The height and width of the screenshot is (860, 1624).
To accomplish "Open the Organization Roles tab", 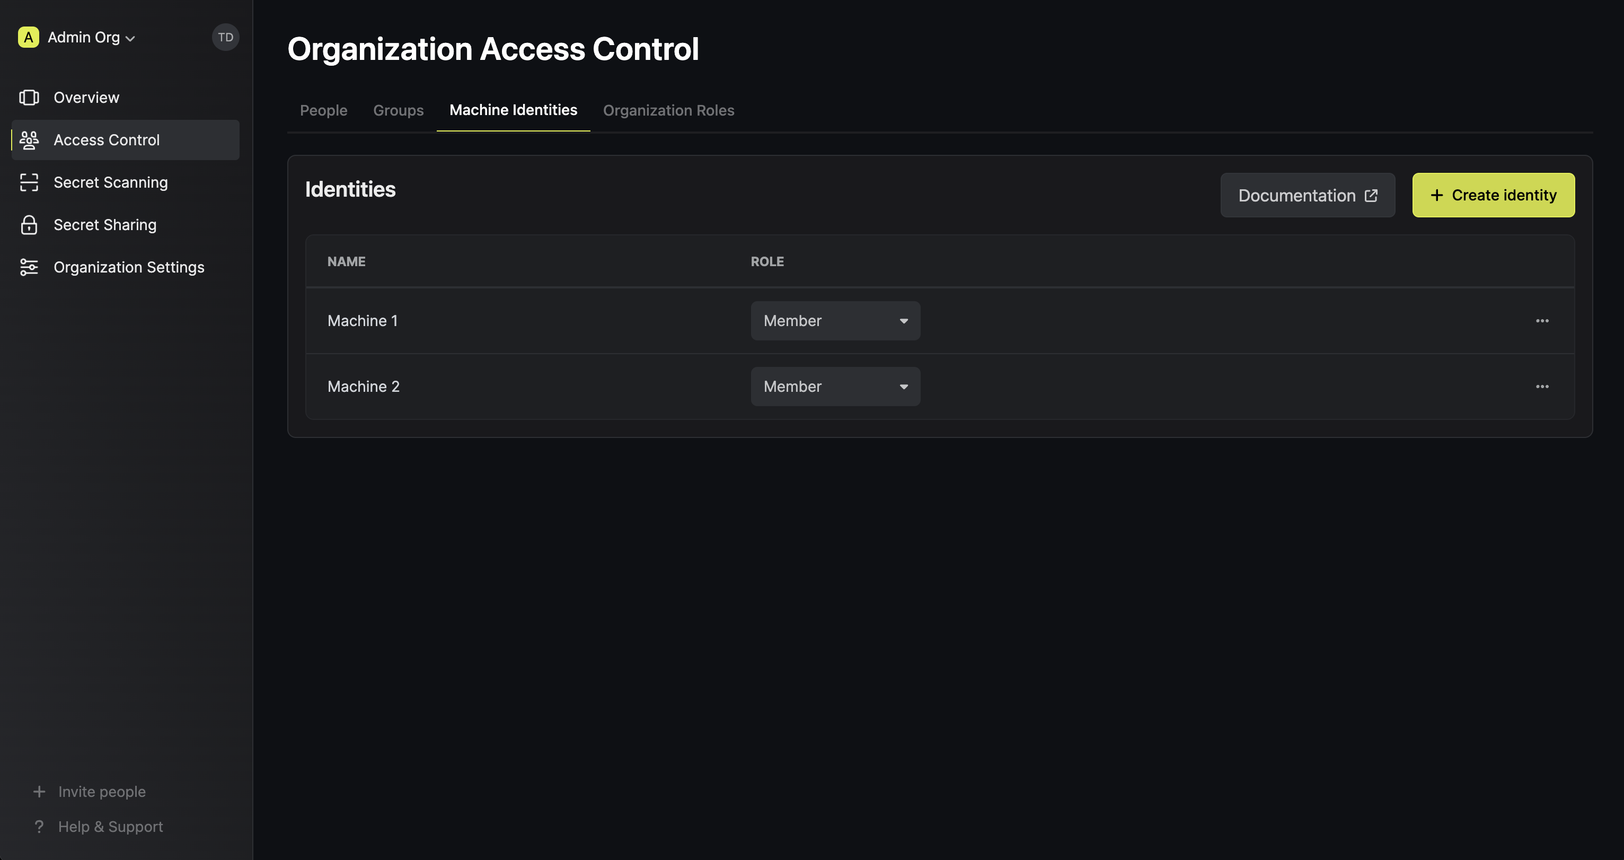I will (x=668, y=110).
